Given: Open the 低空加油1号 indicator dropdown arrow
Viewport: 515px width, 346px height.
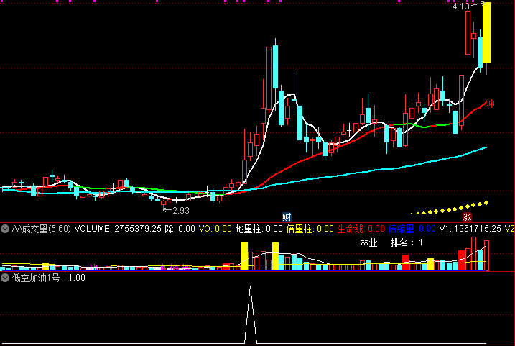Looking at the screenshot, I should (x=5, y=278).
